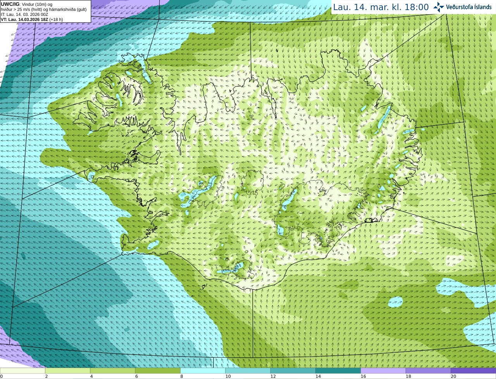Click the legend label '20'
Image resolution: width=496 pixels, height=379 pixels.
coord(453,376)
